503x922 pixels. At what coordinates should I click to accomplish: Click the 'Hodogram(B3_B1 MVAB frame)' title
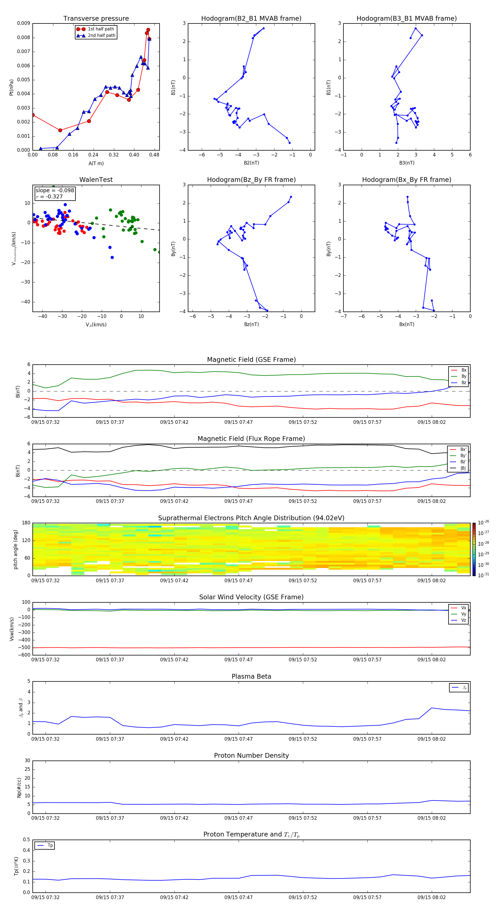tap(407, 19)
